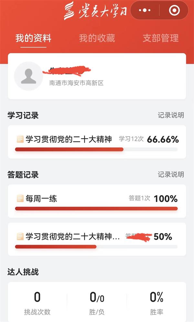Switch to the 我的收藏 tab
Image resolution: width=194 pixels, height=322 pixels.
97,38
